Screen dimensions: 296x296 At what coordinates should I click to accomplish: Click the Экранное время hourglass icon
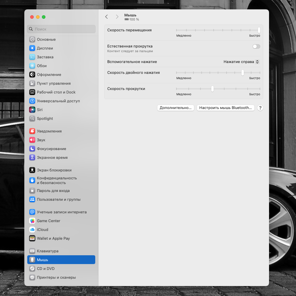coord(32,157)
